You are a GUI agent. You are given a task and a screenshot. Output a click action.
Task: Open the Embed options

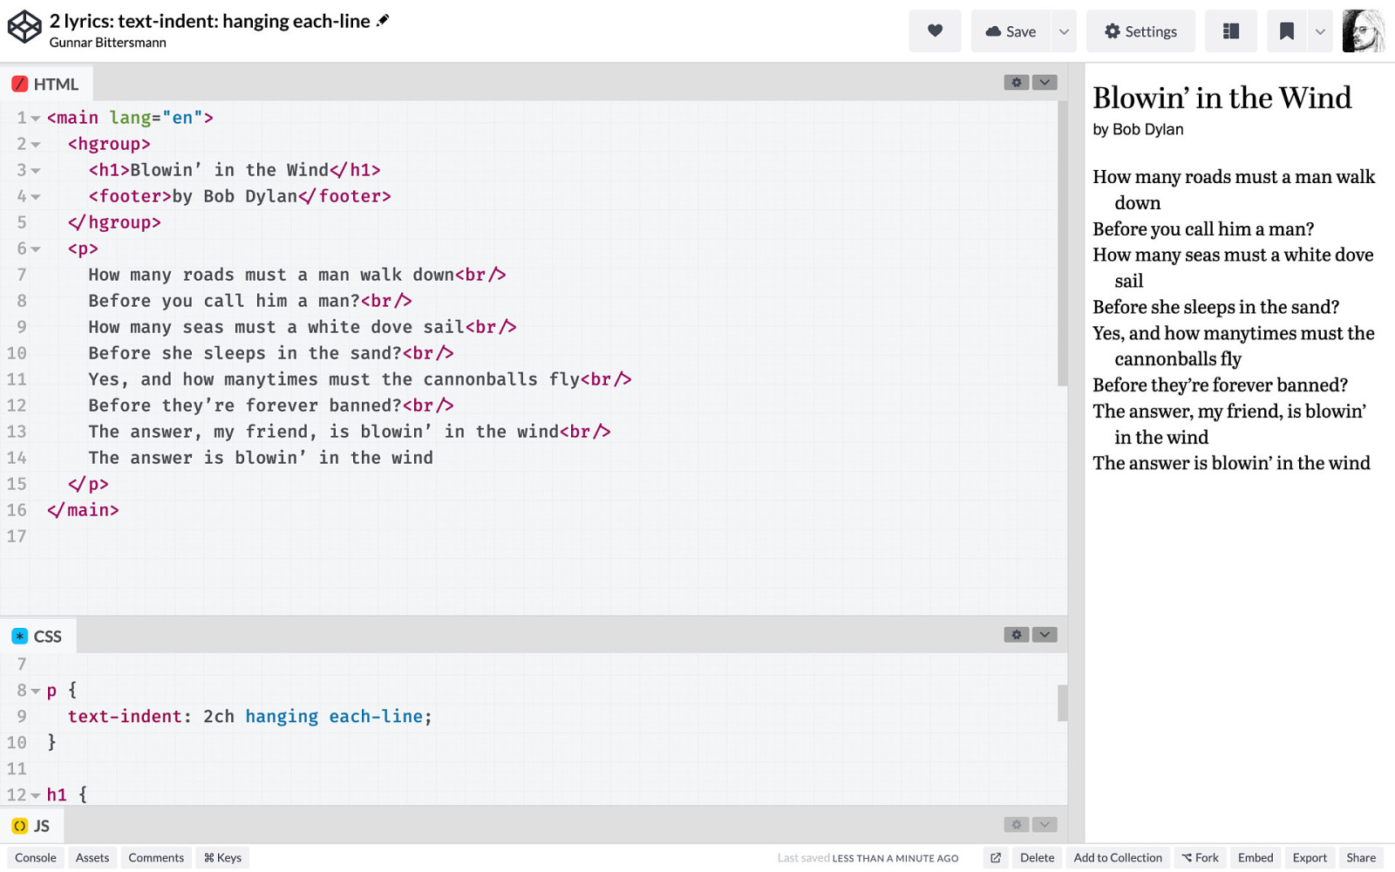[x=1255, y=858]
